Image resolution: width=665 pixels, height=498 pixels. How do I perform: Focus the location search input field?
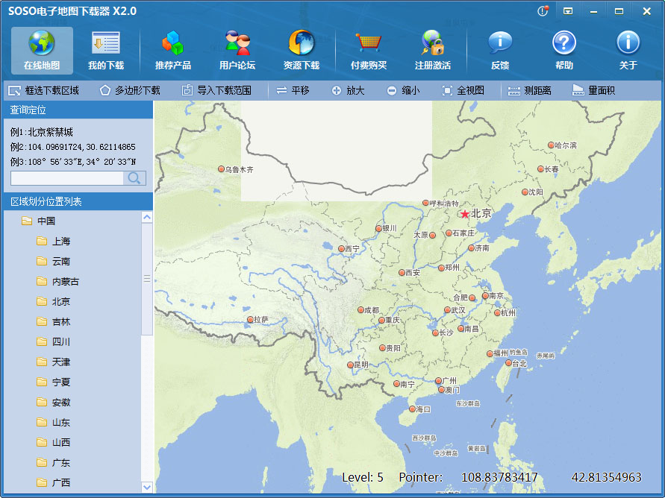tap(67, 178)
